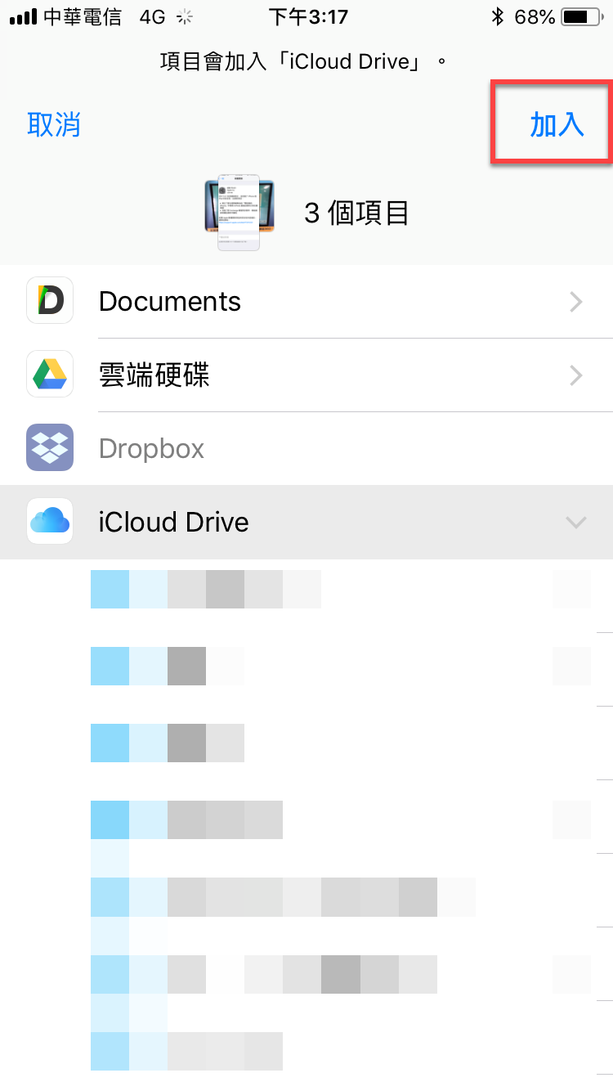Tap the cellular signal bars
The width and height of the screenshot is (613, 1091).
coord(24,17)
